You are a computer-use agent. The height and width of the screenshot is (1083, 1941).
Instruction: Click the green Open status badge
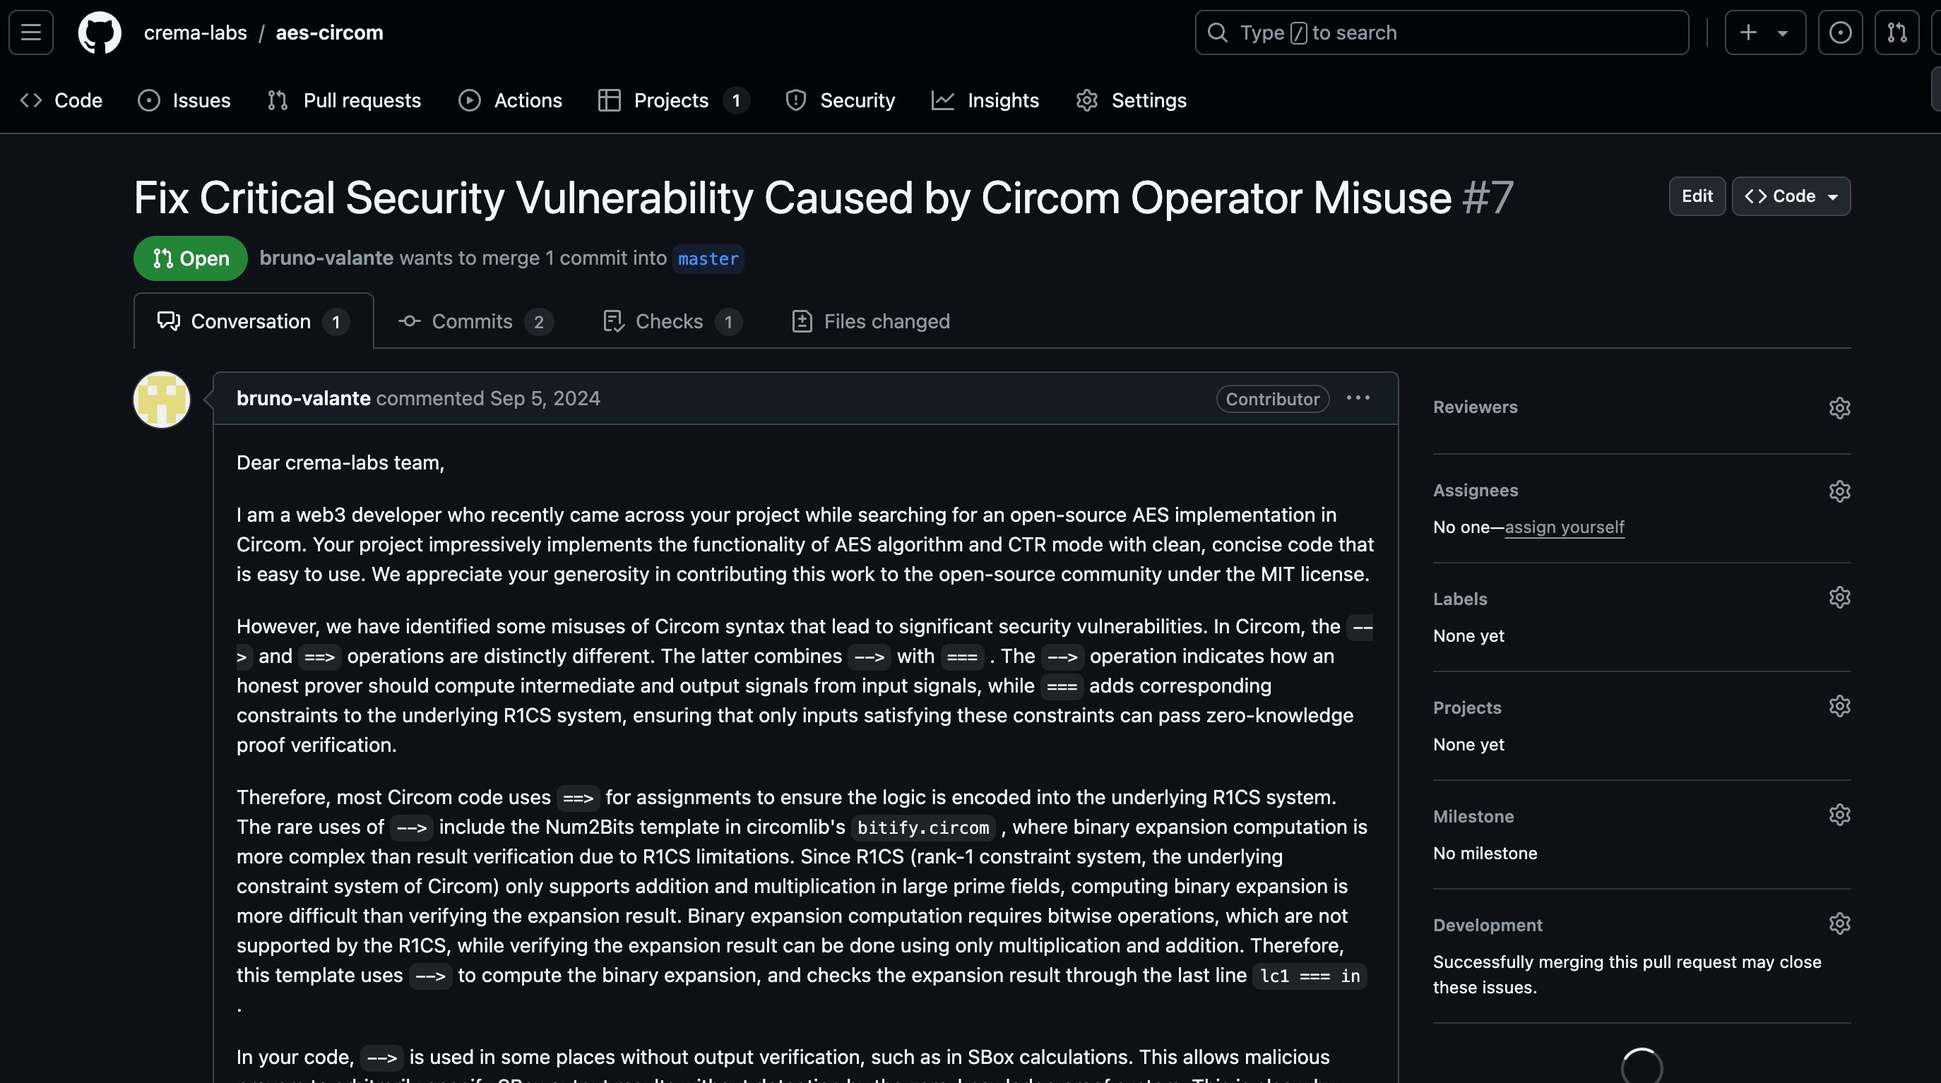191,258
